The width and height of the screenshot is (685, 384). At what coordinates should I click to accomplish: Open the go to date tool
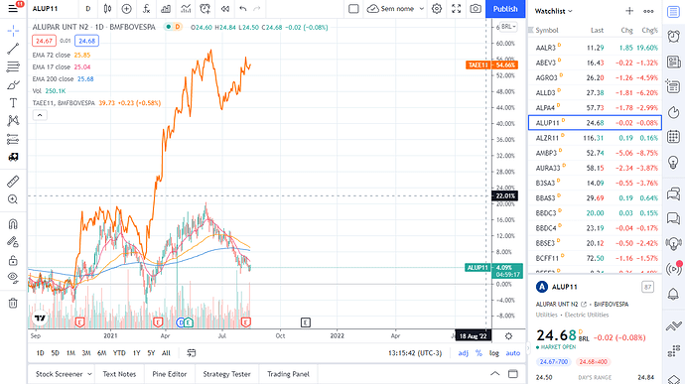click(x=192, y=353)
